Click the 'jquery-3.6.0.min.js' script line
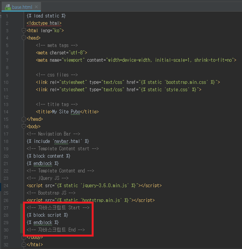242x249 pixels. point(94,185)
